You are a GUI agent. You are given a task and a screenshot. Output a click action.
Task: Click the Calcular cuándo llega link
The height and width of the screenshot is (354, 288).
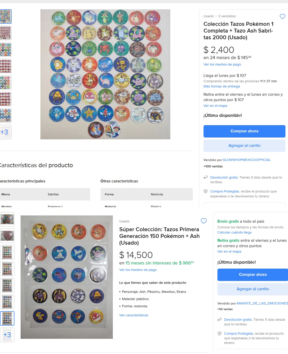coord(234,232)
